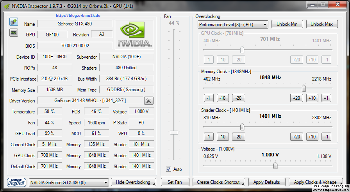
Task: Decrease Shader Clock by 1 MHz
Action: click(x=209, y=136)
